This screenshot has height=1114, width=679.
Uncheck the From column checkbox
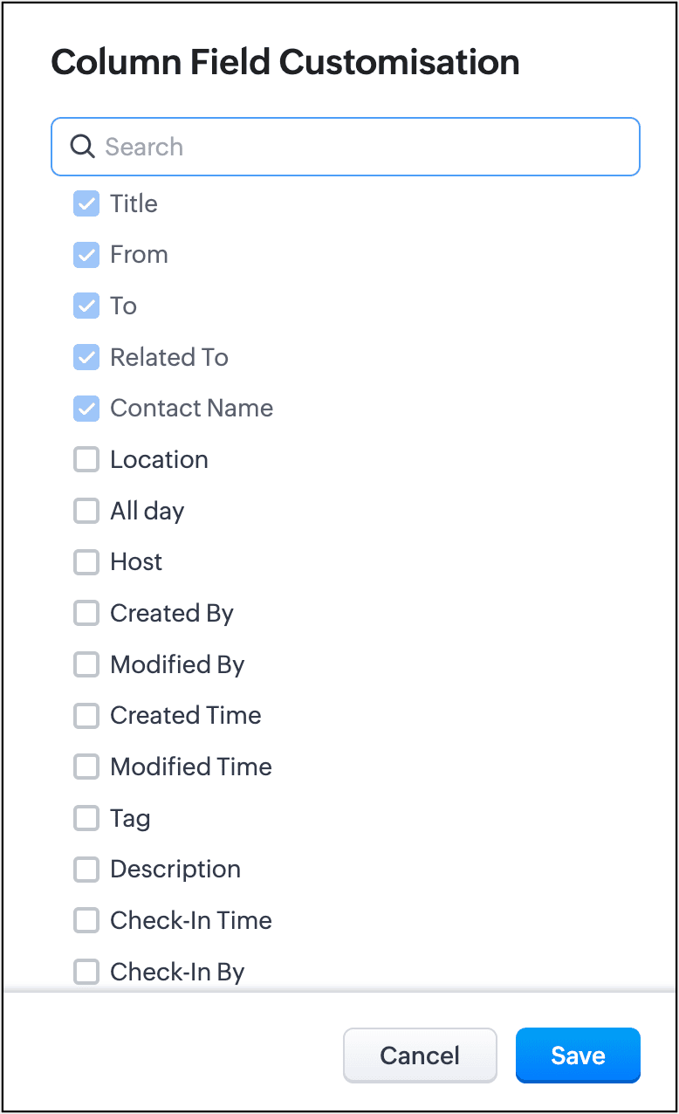[x=86, y=255]
